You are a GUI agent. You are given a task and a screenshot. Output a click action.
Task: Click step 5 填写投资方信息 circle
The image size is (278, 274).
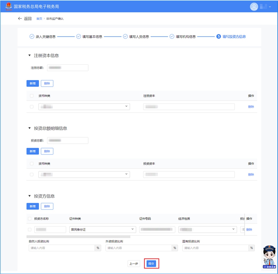coord(219,37)
